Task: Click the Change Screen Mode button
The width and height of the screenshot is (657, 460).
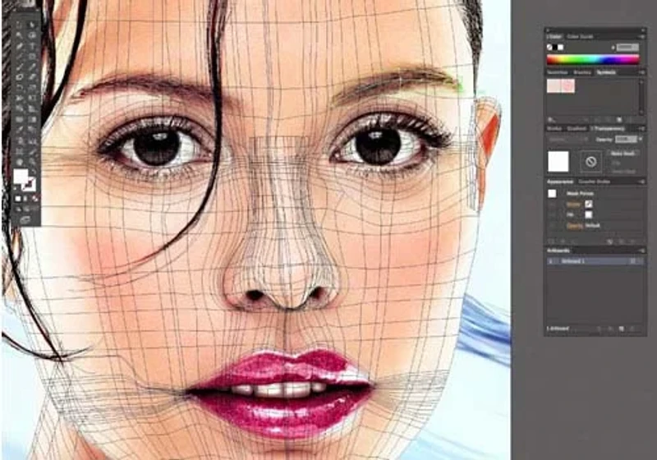Action: click(25, 220)
